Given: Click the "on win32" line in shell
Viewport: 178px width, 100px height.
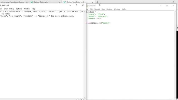Looking at the screenshot, I should (6, 14).
